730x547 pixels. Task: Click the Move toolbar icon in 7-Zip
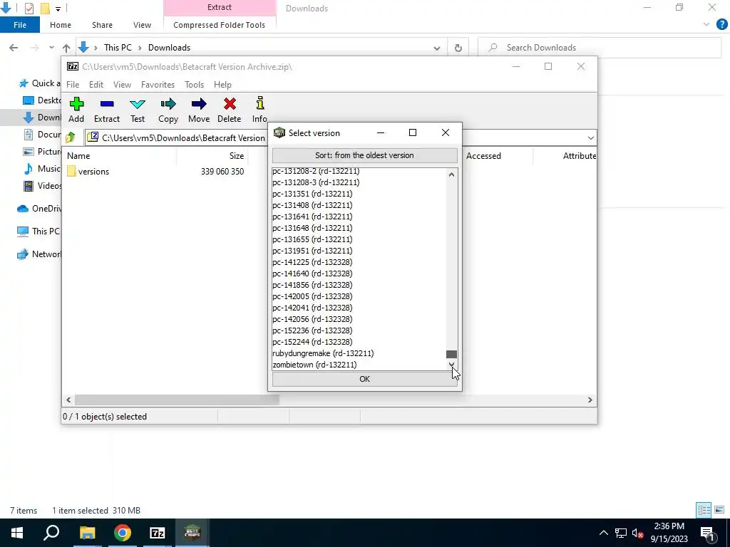(x=199, y=110)
